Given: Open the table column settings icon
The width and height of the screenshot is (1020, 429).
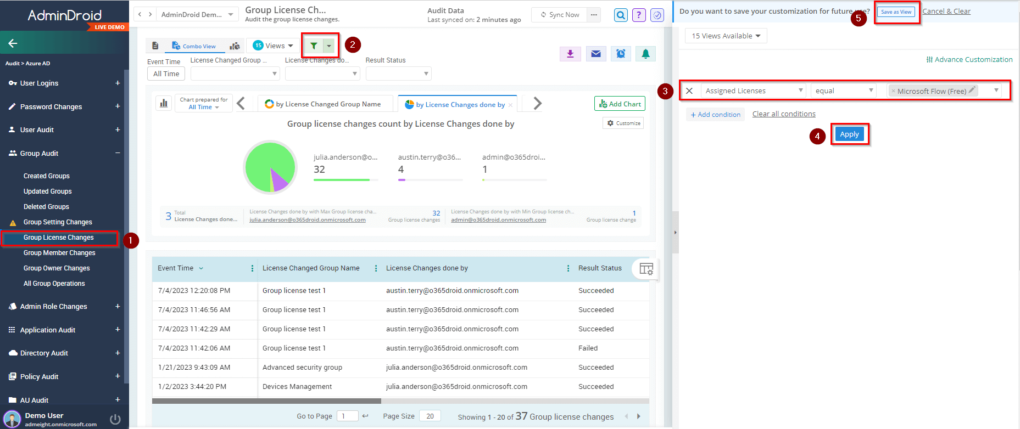Looking at the screenshot, I should (x=646, y=269).
